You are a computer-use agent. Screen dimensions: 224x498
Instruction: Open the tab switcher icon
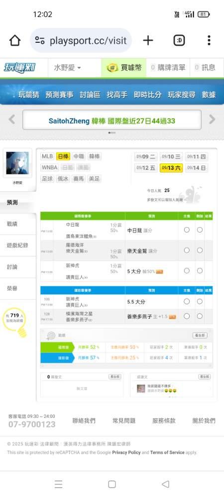(x=179, y=40)
